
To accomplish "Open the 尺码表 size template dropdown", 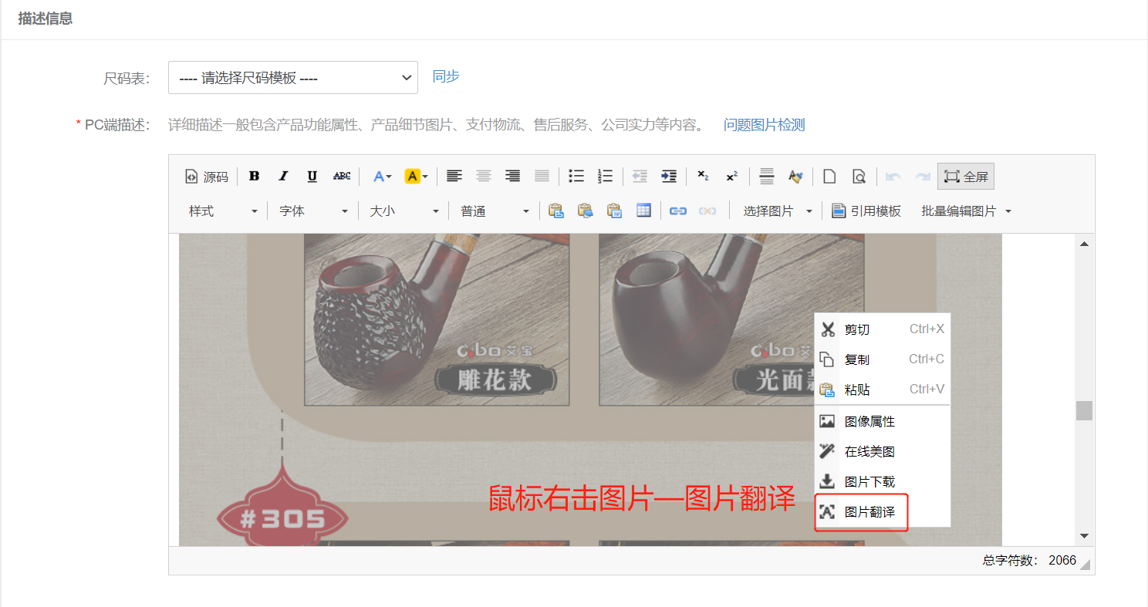I will (x=293, y=78).
